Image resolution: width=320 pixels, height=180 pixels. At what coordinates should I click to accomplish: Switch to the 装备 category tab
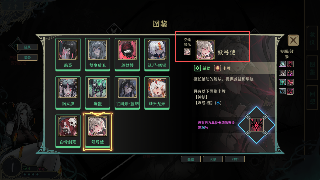[27, 57]
